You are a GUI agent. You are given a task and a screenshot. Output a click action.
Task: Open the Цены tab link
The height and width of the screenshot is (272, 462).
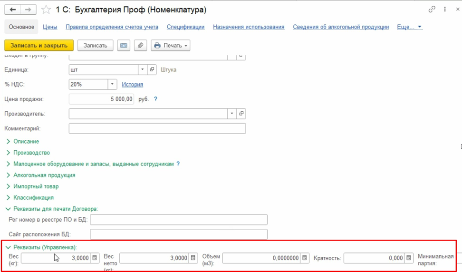click(x=50, y=27)
